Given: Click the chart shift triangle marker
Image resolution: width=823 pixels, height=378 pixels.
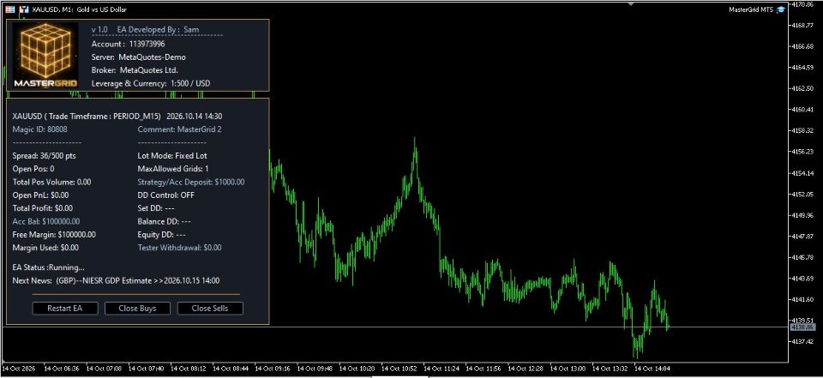Looking at the screenshot, I should pyautogui.click(x=631, y=4).
